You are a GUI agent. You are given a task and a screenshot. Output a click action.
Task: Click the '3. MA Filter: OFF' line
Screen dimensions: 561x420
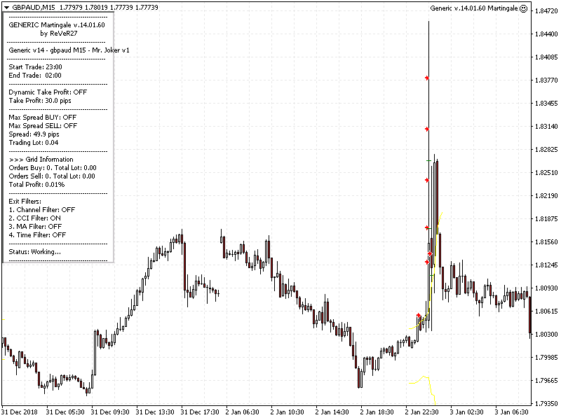click(x=36, y=227)
